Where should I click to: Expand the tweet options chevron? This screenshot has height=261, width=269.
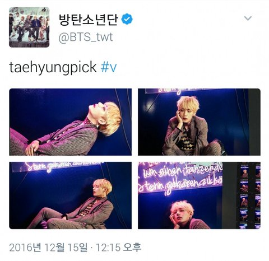pyautogui.click(x=248, y=18)
